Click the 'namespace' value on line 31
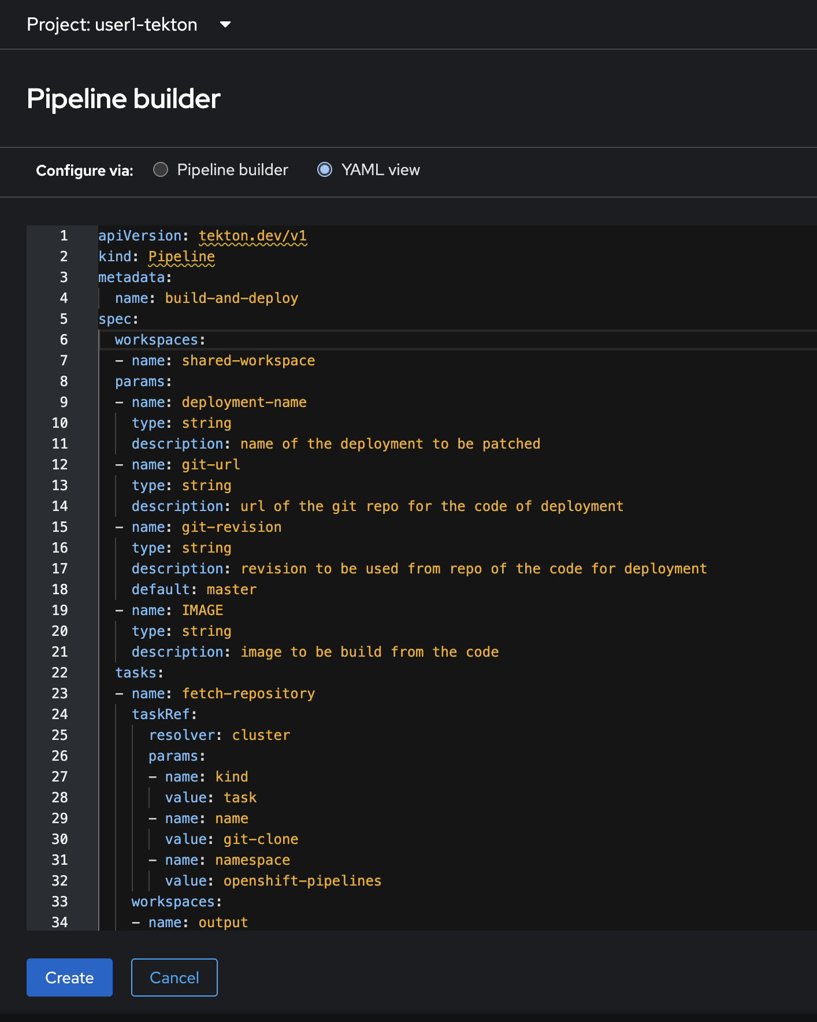The image size is (817, 1022). [x=252, y=860]
